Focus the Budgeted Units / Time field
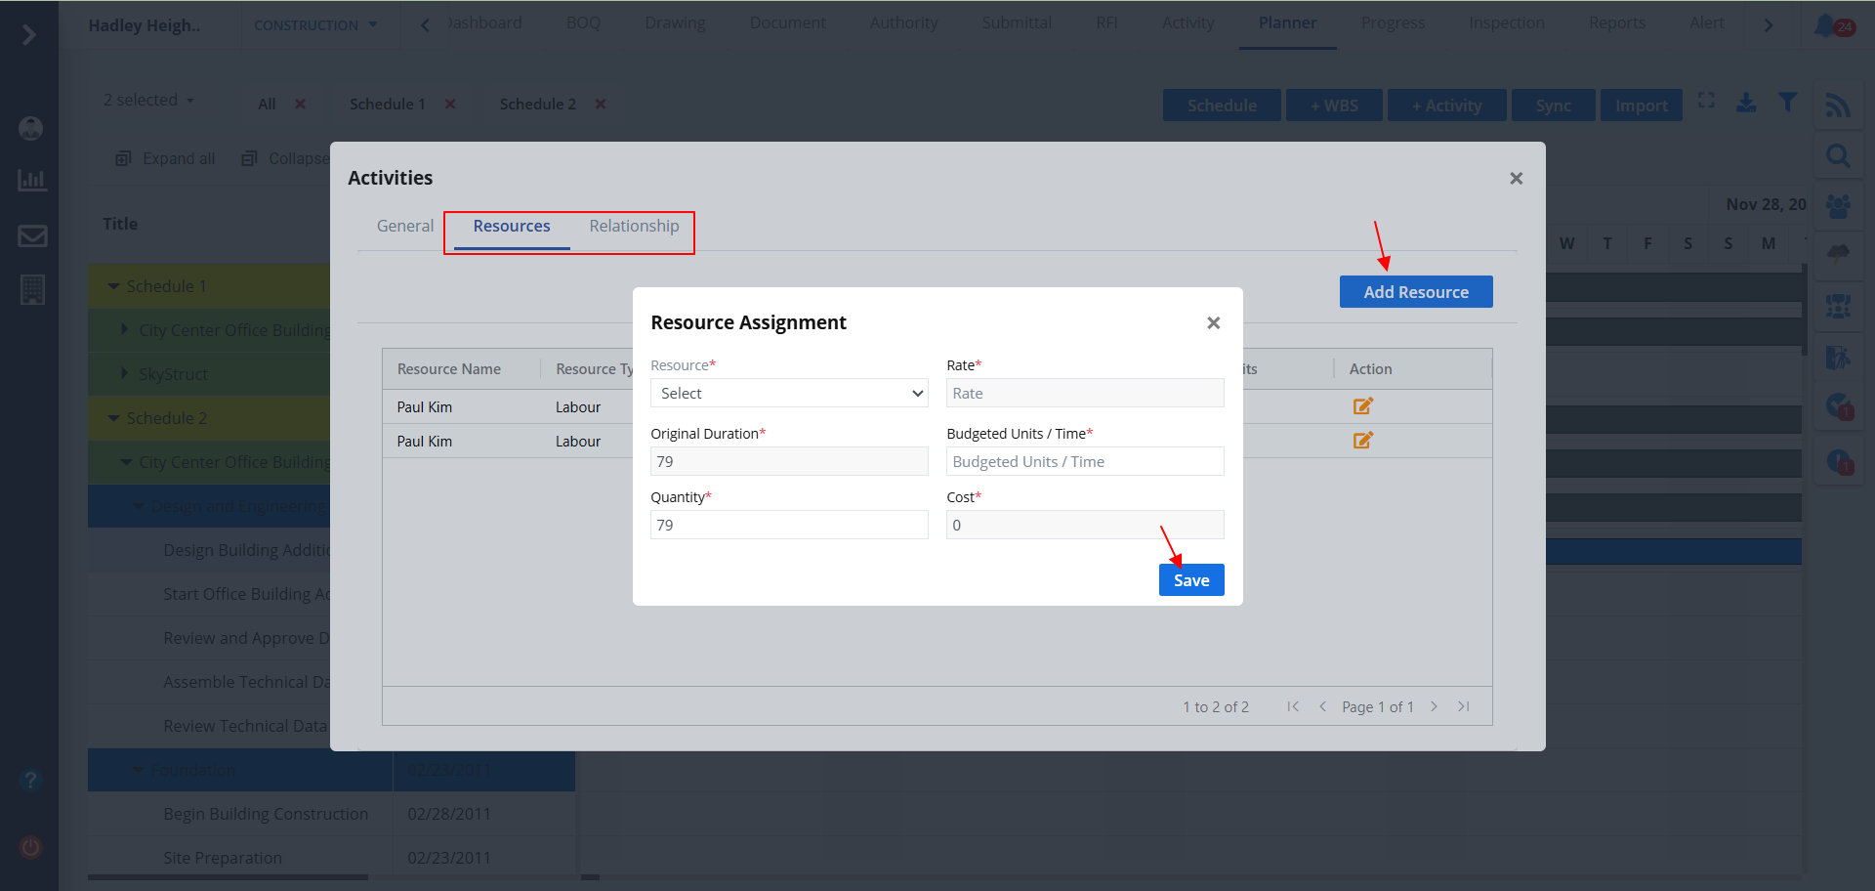 [x=1084, y=461]
